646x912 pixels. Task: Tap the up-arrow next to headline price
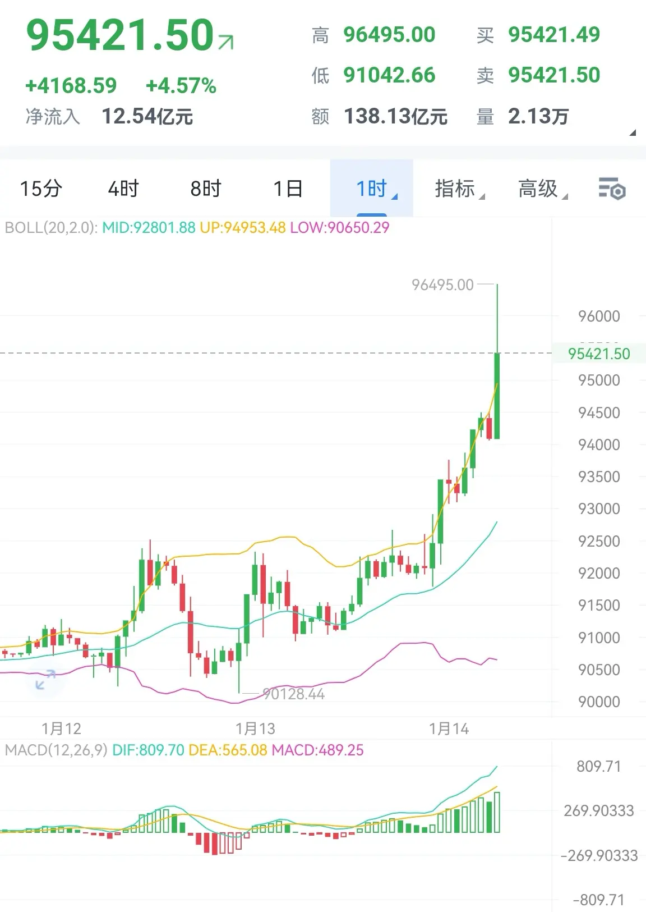click(x=226, y=42)
